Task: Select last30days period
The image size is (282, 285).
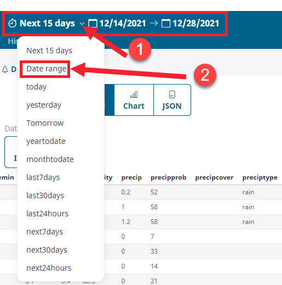Action: (x=45, y=195)
